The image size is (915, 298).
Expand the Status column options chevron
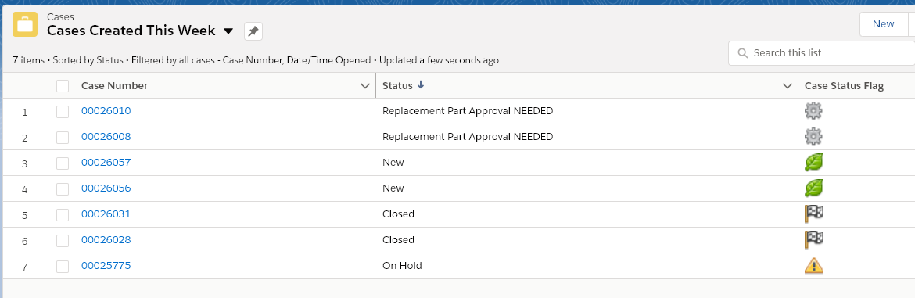[x=788, y=86]
